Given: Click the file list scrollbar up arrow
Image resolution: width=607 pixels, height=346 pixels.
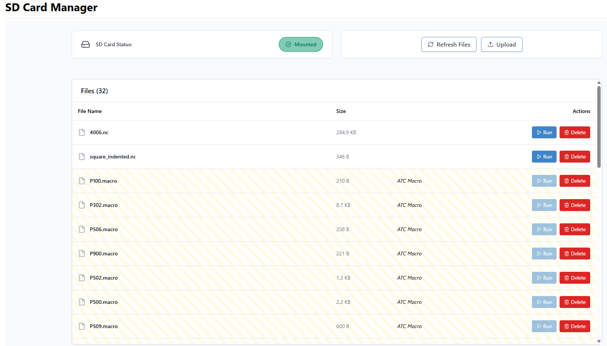Looking at the screenshot, I should coord(599,83).
